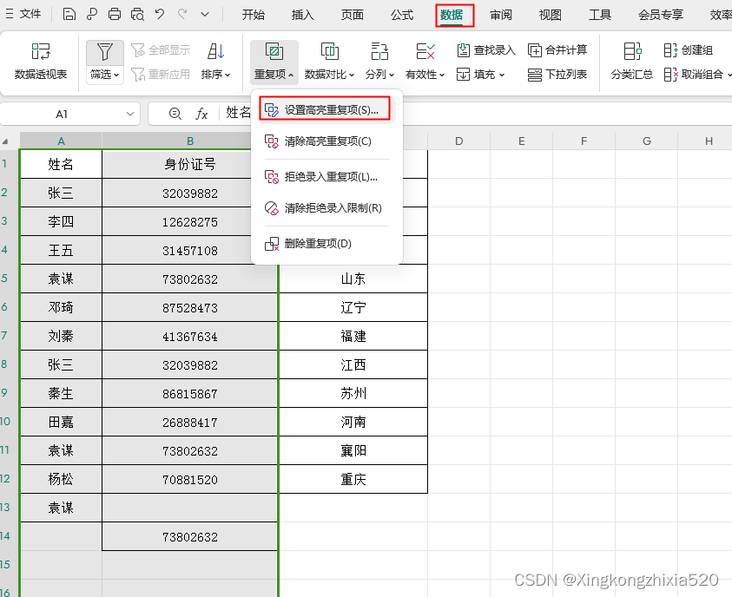This screenshot has height=597, width=732.
Task: Select Set Highlight Duplicates (设置高亮重复项) menu item
Action: point(325,109)
